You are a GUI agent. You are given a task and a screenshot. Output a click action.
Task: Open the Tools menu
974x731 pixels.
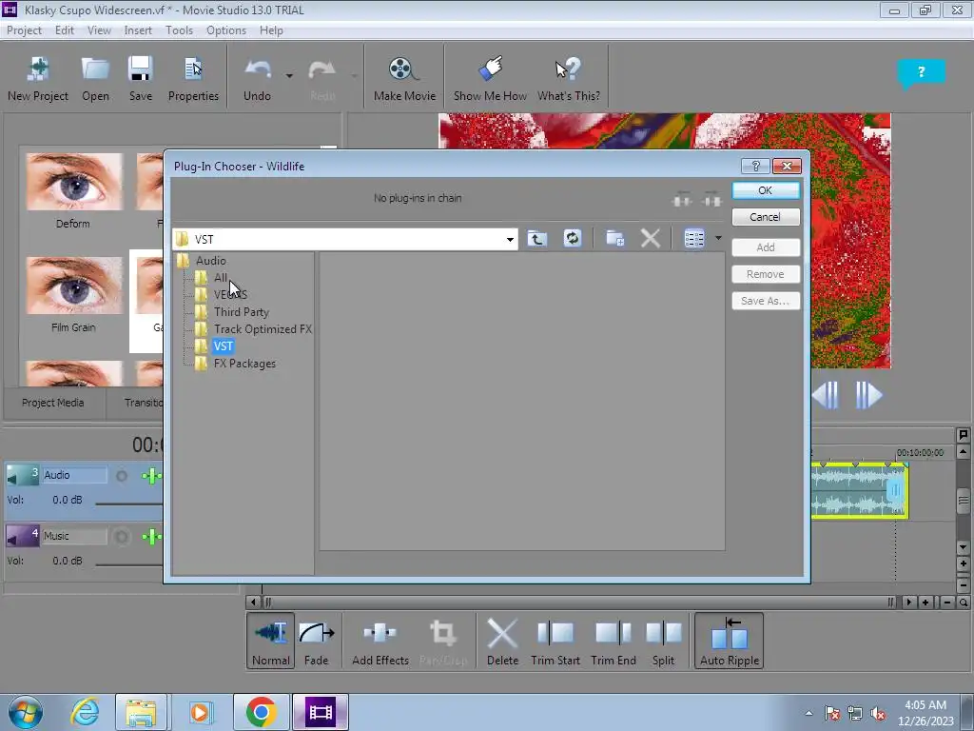[179, 30]
